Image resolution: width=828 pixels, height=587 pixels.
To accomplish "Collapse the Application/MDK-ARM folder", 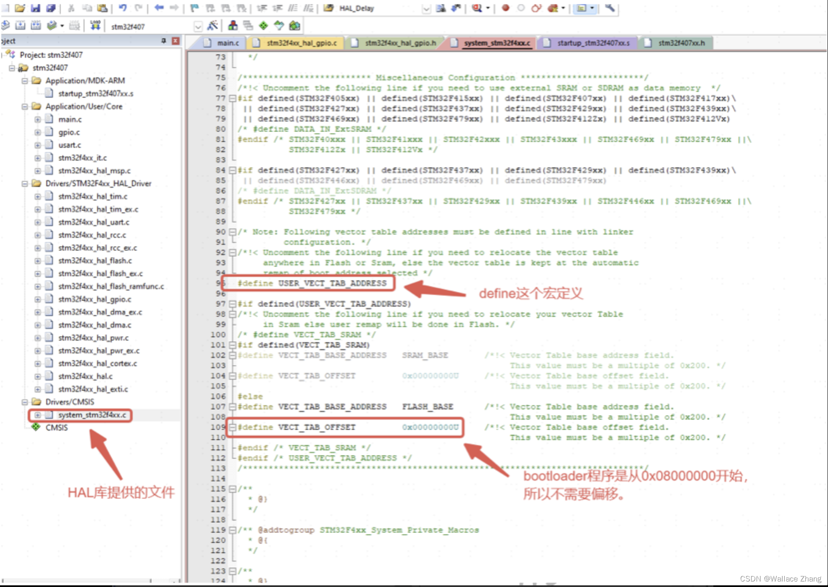I will tap(25, 81).
